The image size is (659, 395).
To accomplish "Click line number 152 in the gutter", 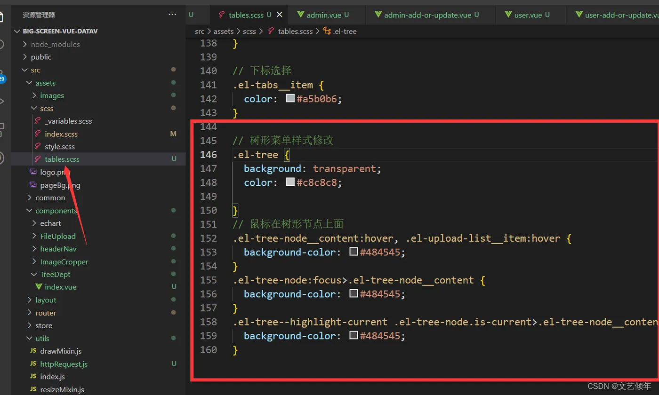I will pos(208,238).
